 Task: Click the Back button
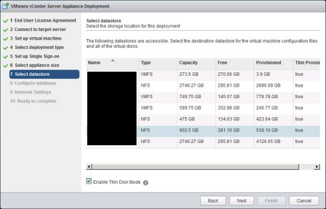click(x=213, y=201)
